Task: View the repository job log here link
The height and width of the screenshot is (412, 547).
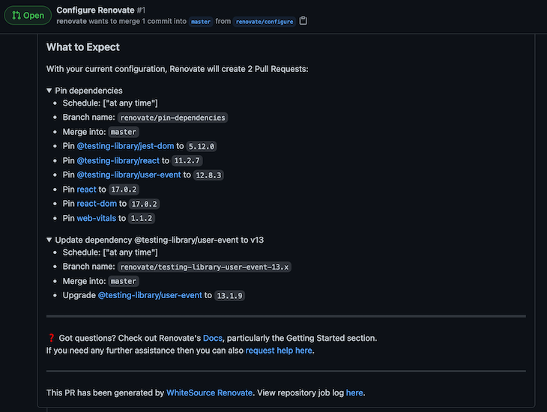Action: click(354, 393)
